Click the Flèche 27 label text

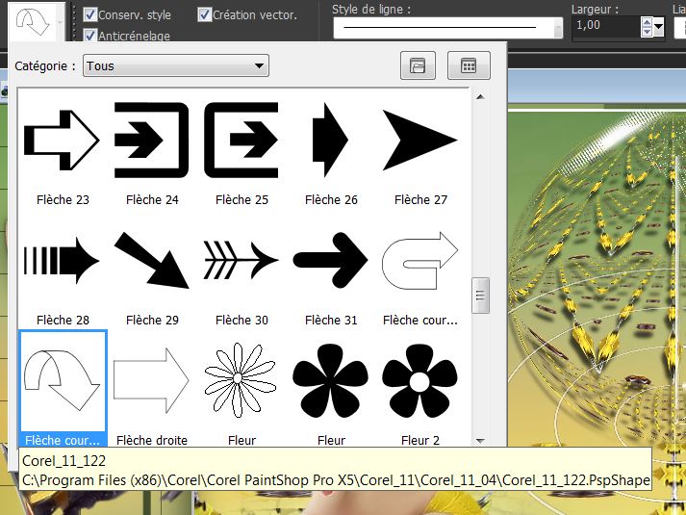tap(420, 200)
